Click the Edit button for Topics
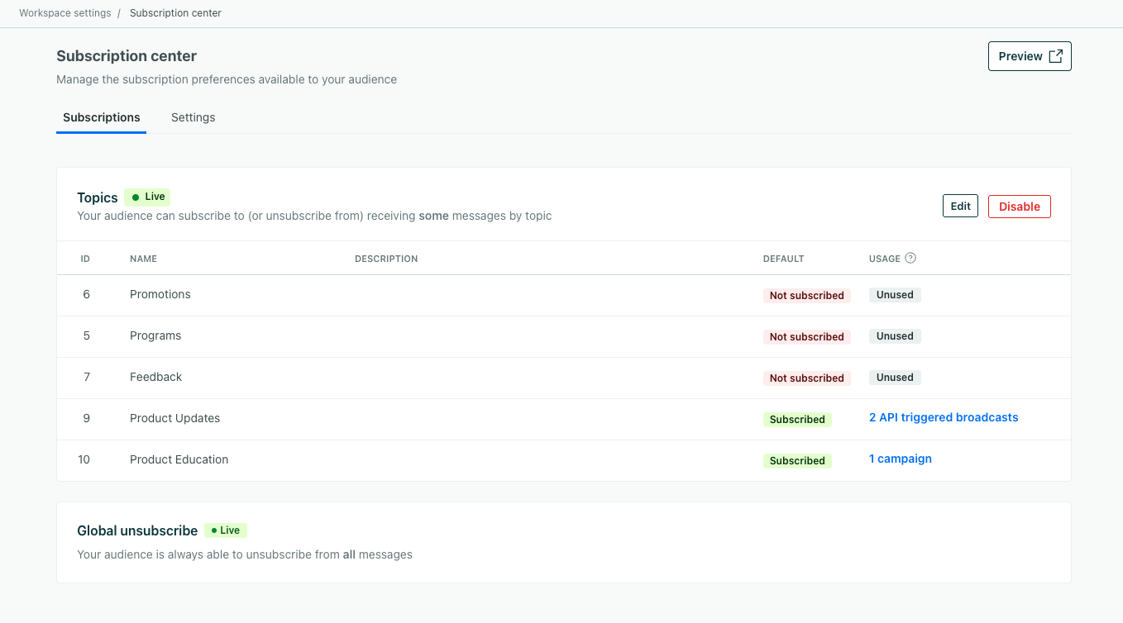Screen dimensions: 1123x623 pyautogui.click(x=960, y=205)
